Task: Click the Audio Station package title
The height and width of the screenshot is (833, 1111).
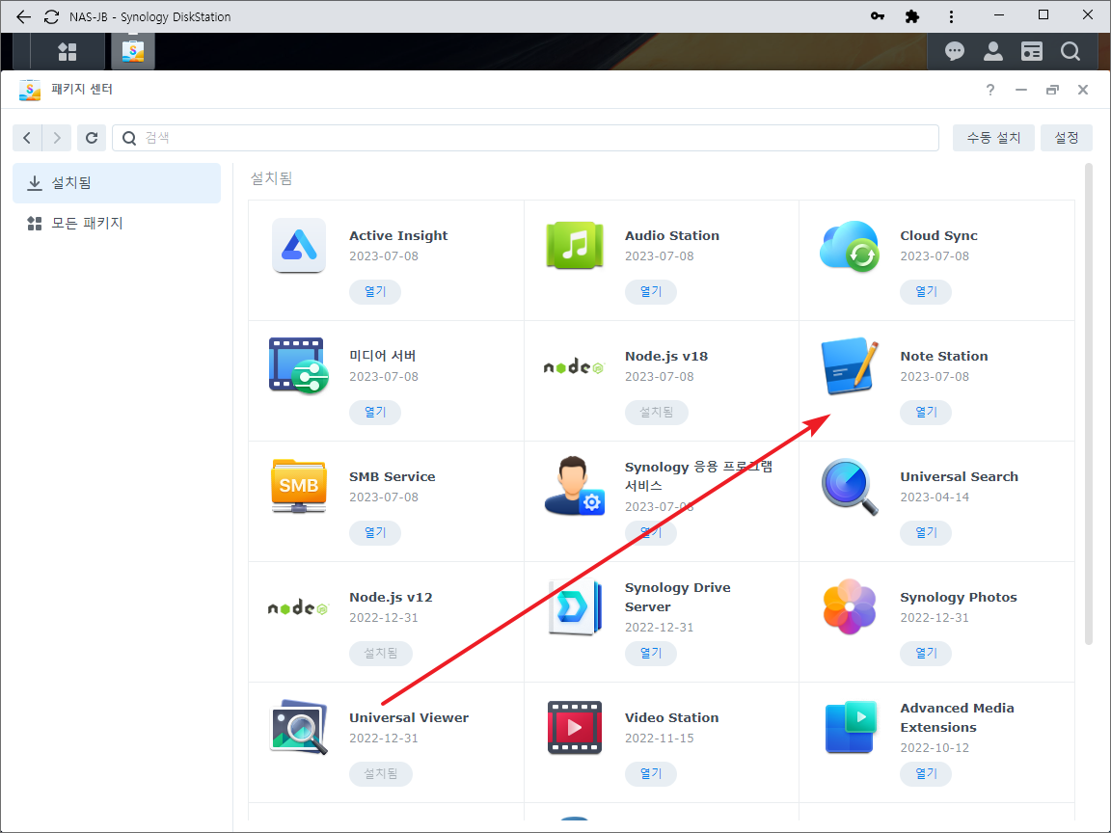Action: click(x=671, y=236)
